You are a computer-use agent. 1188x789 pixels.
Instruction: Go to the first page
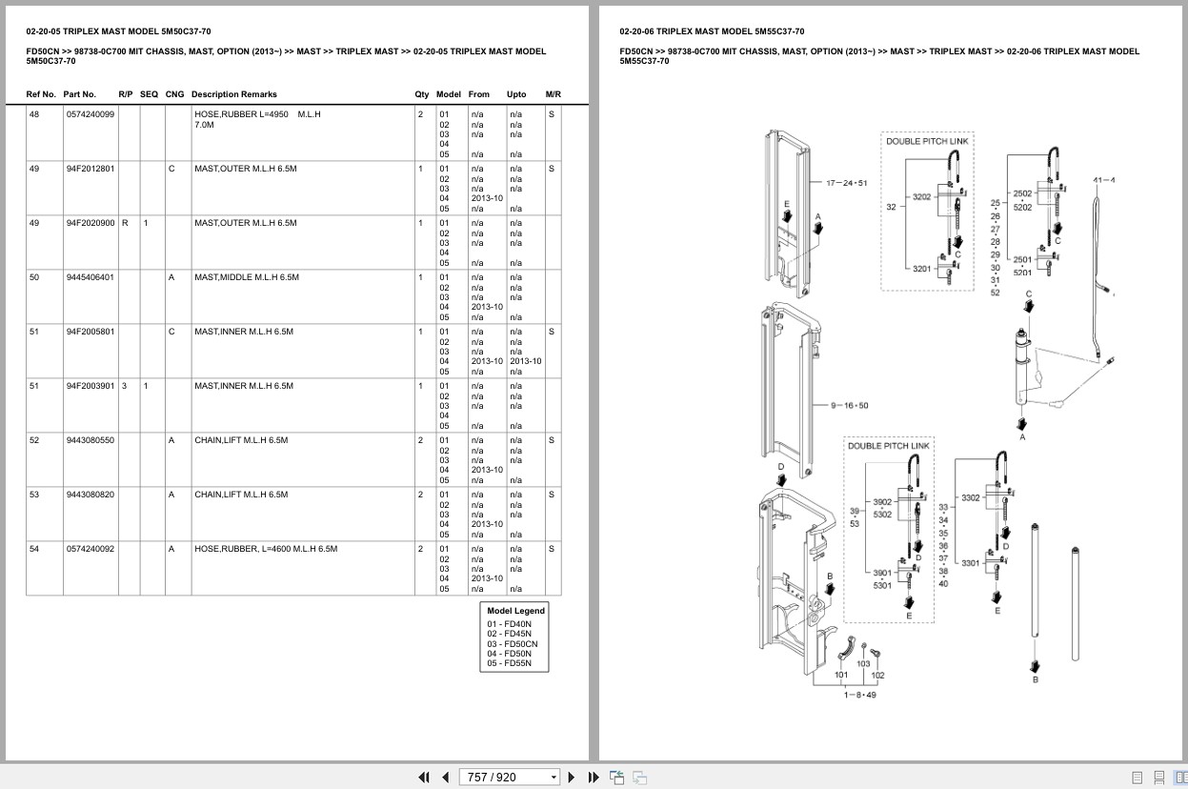pyautogui.click(x=424, y=777)
